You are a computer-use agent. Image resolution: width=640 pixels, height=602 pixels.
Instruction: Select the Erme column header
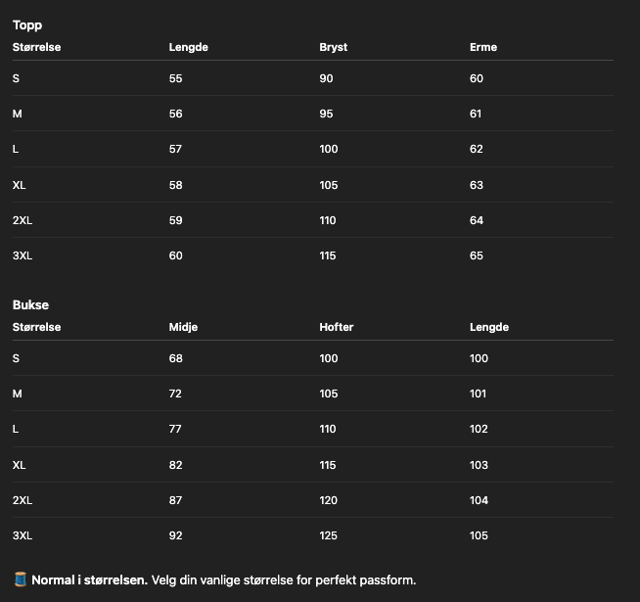pyautogui.click(x=483, y=47)
